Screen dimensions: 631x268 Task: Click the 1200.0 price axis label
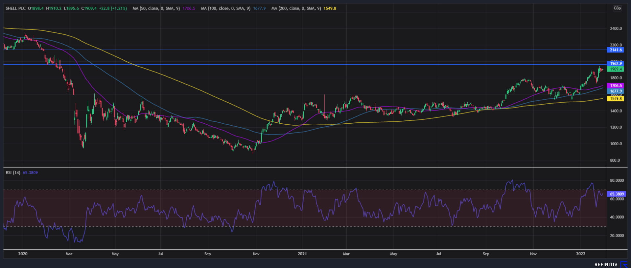(x=616, y=127)
